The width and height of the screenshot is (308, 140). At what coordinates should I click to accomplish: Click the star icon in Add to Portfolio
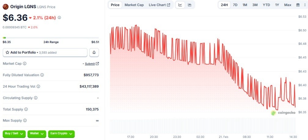pyautogui.click(x=7, y=52)
